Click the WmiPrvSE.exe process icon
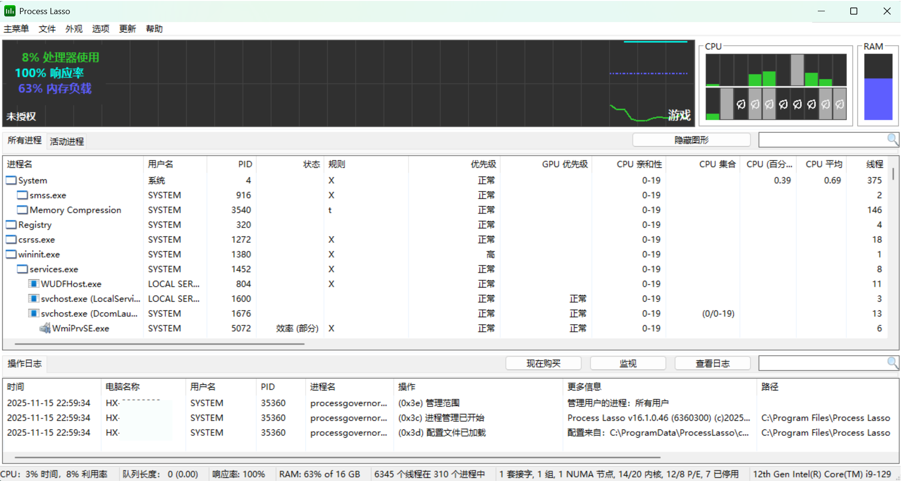 pos(45,328)
